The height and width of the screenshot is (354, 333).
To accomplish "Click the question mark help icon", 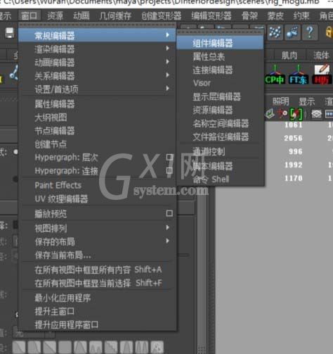I will [310, 32].
